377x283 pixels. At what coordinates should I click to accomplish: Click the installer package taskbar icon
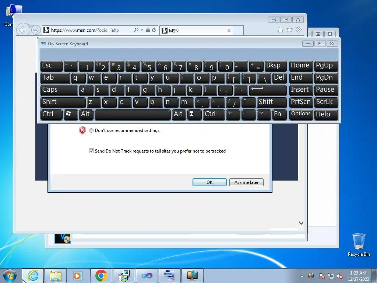(x=124, y=276)
